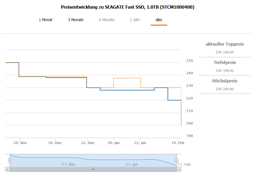Click the navigator scrollbar right arrow

pyautogui.click(x=179, y=169)
